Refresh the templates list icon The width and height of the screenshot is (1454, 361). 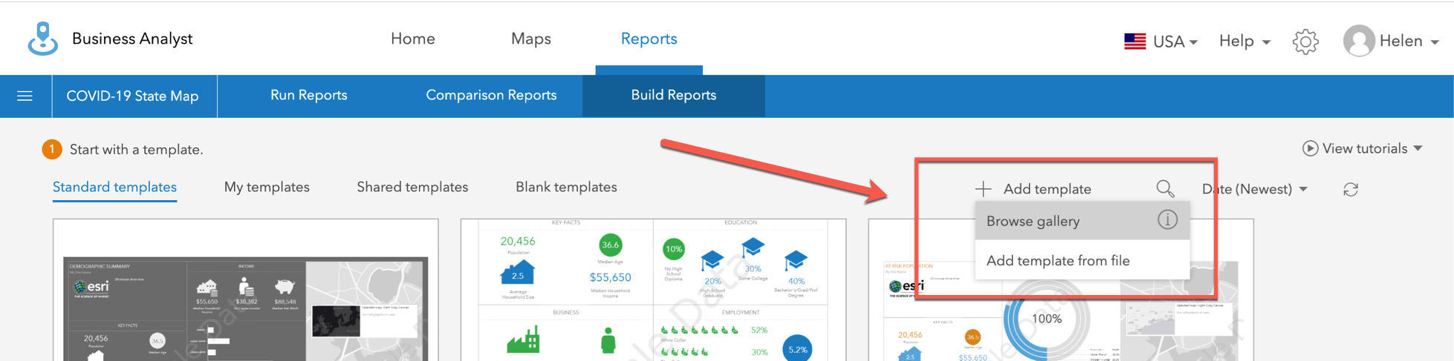pos(1351,190)
